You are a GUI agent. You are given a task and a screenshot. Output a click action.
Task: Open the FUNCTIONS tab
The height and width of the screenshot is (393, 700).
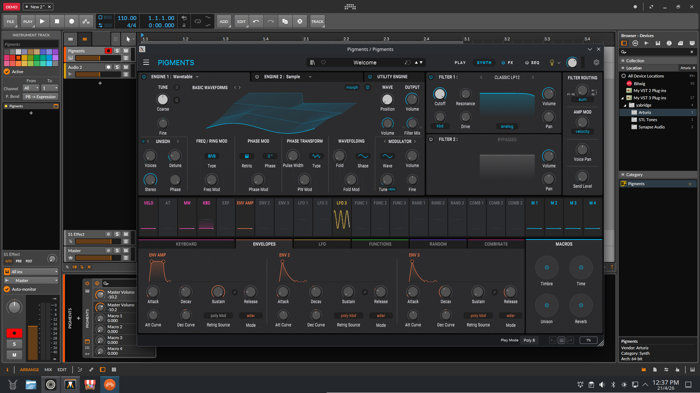click(380, 244)
